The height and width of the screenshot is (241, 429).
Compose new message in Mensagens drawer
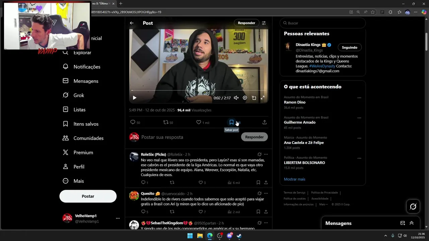pyautogui.click(x=403, y=223)
